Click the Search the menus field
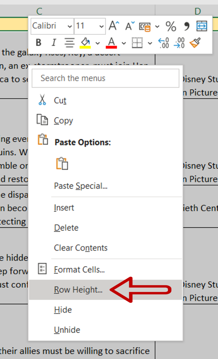The width and height of the screenshot is (218, 359). click(x=105, y=78)
